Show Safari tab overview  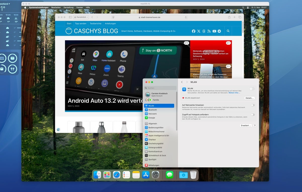tap(240, 17)
